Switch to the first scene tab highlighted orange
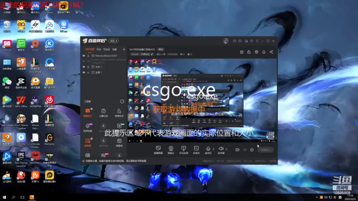The width and height of the screenshot is (358, 201). click(x=90, y=49)
